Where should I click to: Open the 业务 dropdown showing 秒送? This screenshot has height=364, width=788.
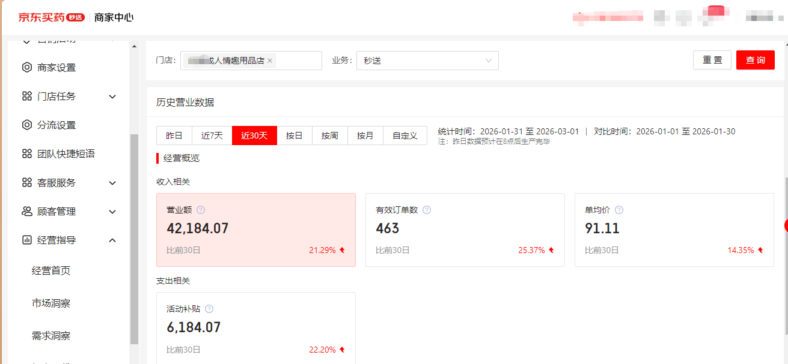pyautogui.click(x=427, y=61)
